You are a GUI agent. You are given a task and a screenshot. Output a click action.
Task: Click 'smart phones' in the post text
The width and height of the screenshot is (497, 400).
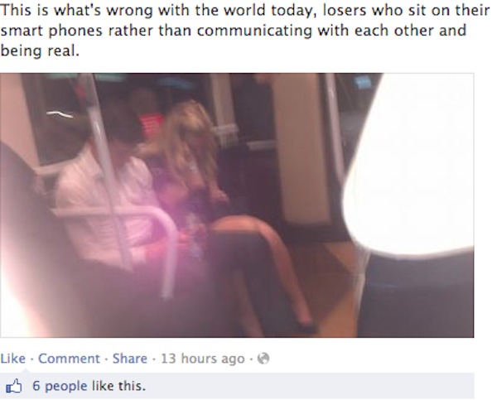pos(51,31)
